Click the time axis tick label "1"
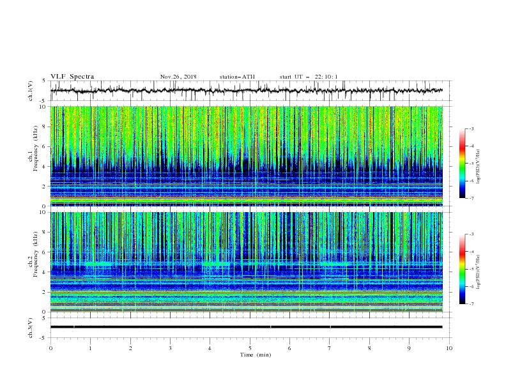Image resolution: width=506 pixels, height=391 pixels. pos(90,348)
